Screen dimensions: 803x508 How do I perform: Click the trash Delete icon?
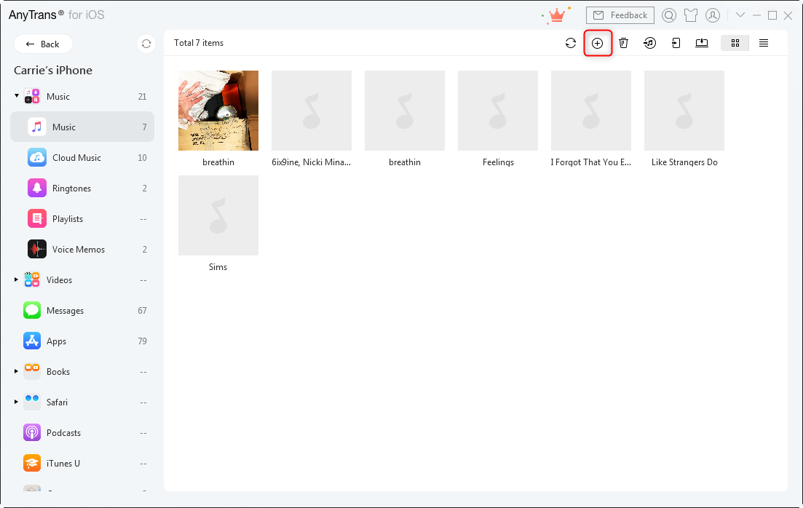[x=623, y=43]
